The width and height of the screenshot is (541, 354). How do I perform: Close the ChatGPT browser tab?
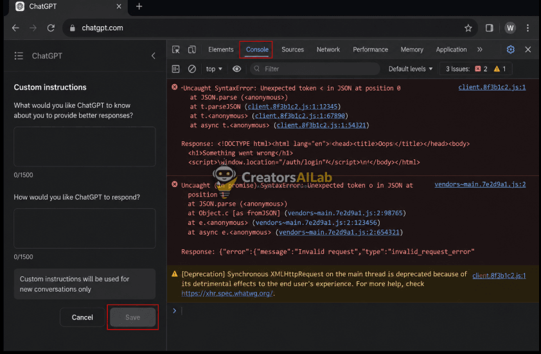click(x=119, y=6)
